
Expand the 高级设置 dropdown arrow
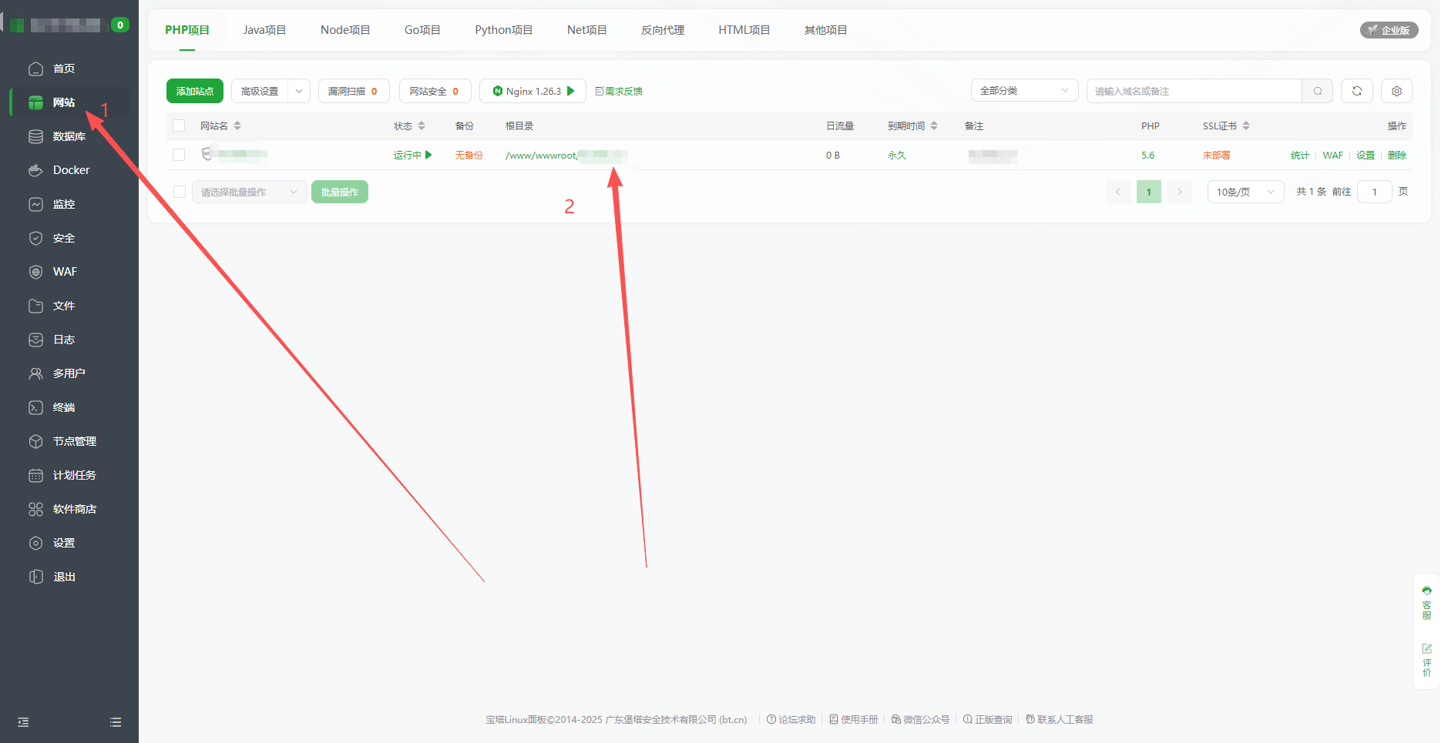(x=299, y=91)
